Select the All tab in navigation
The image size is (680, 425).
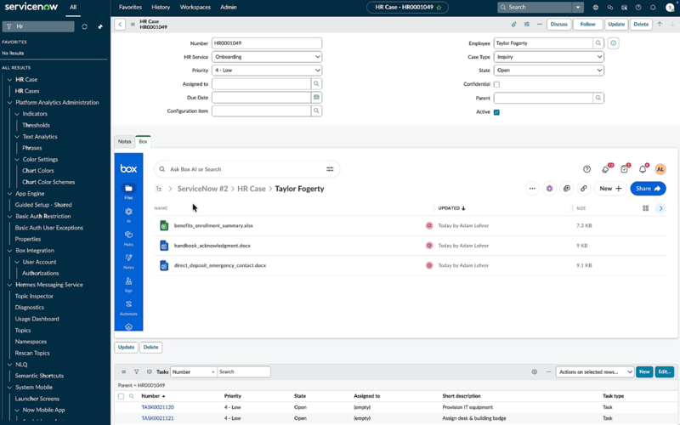click(73, 8)
